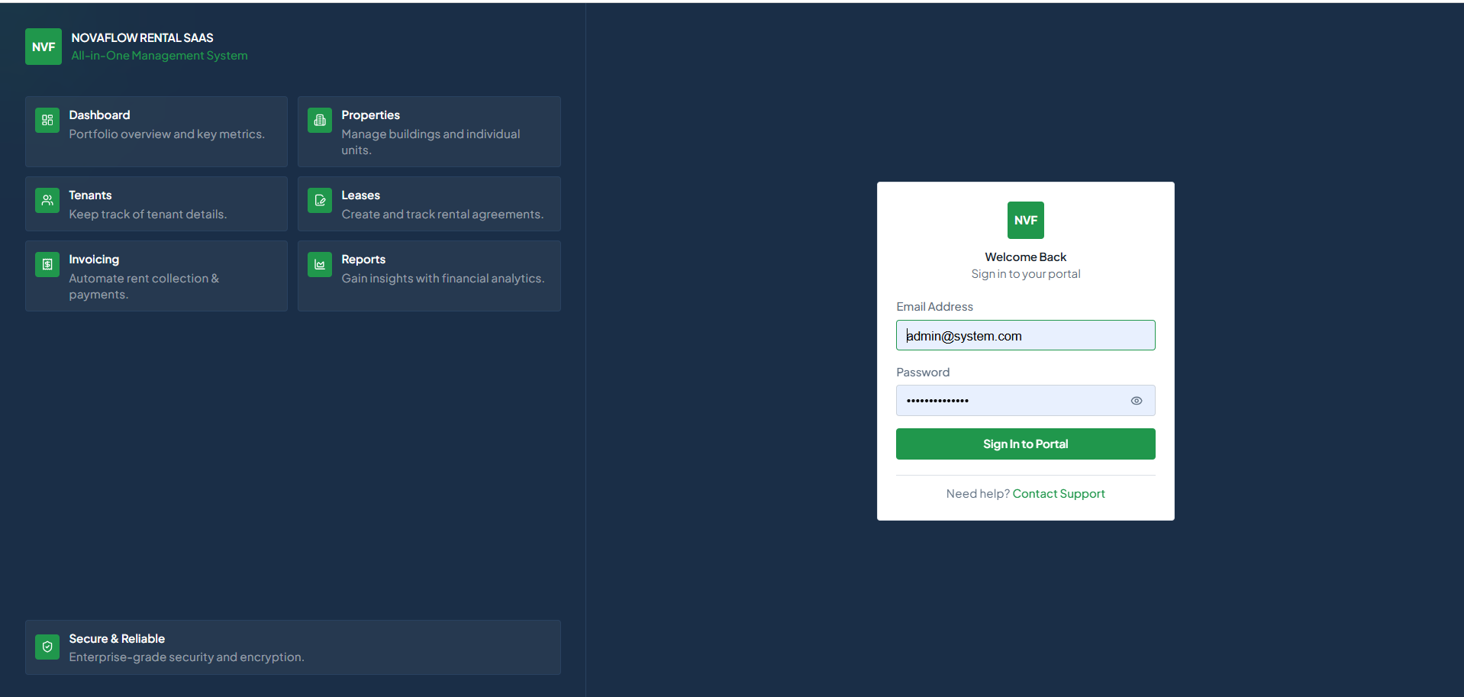Click the Dashboard card title

coord(100,115)
